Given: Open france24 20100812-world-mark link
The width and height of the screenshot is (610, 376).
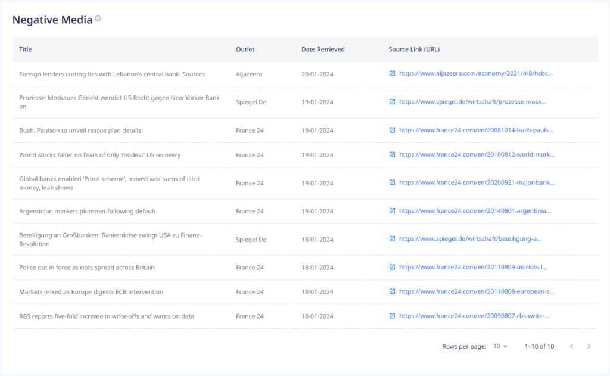Looking at the screenshot, I should coord(477,154).
